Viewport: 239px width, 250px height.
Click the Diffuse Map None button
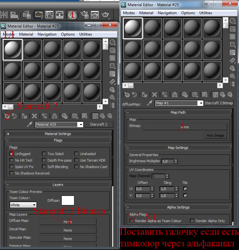coord(68,222)
